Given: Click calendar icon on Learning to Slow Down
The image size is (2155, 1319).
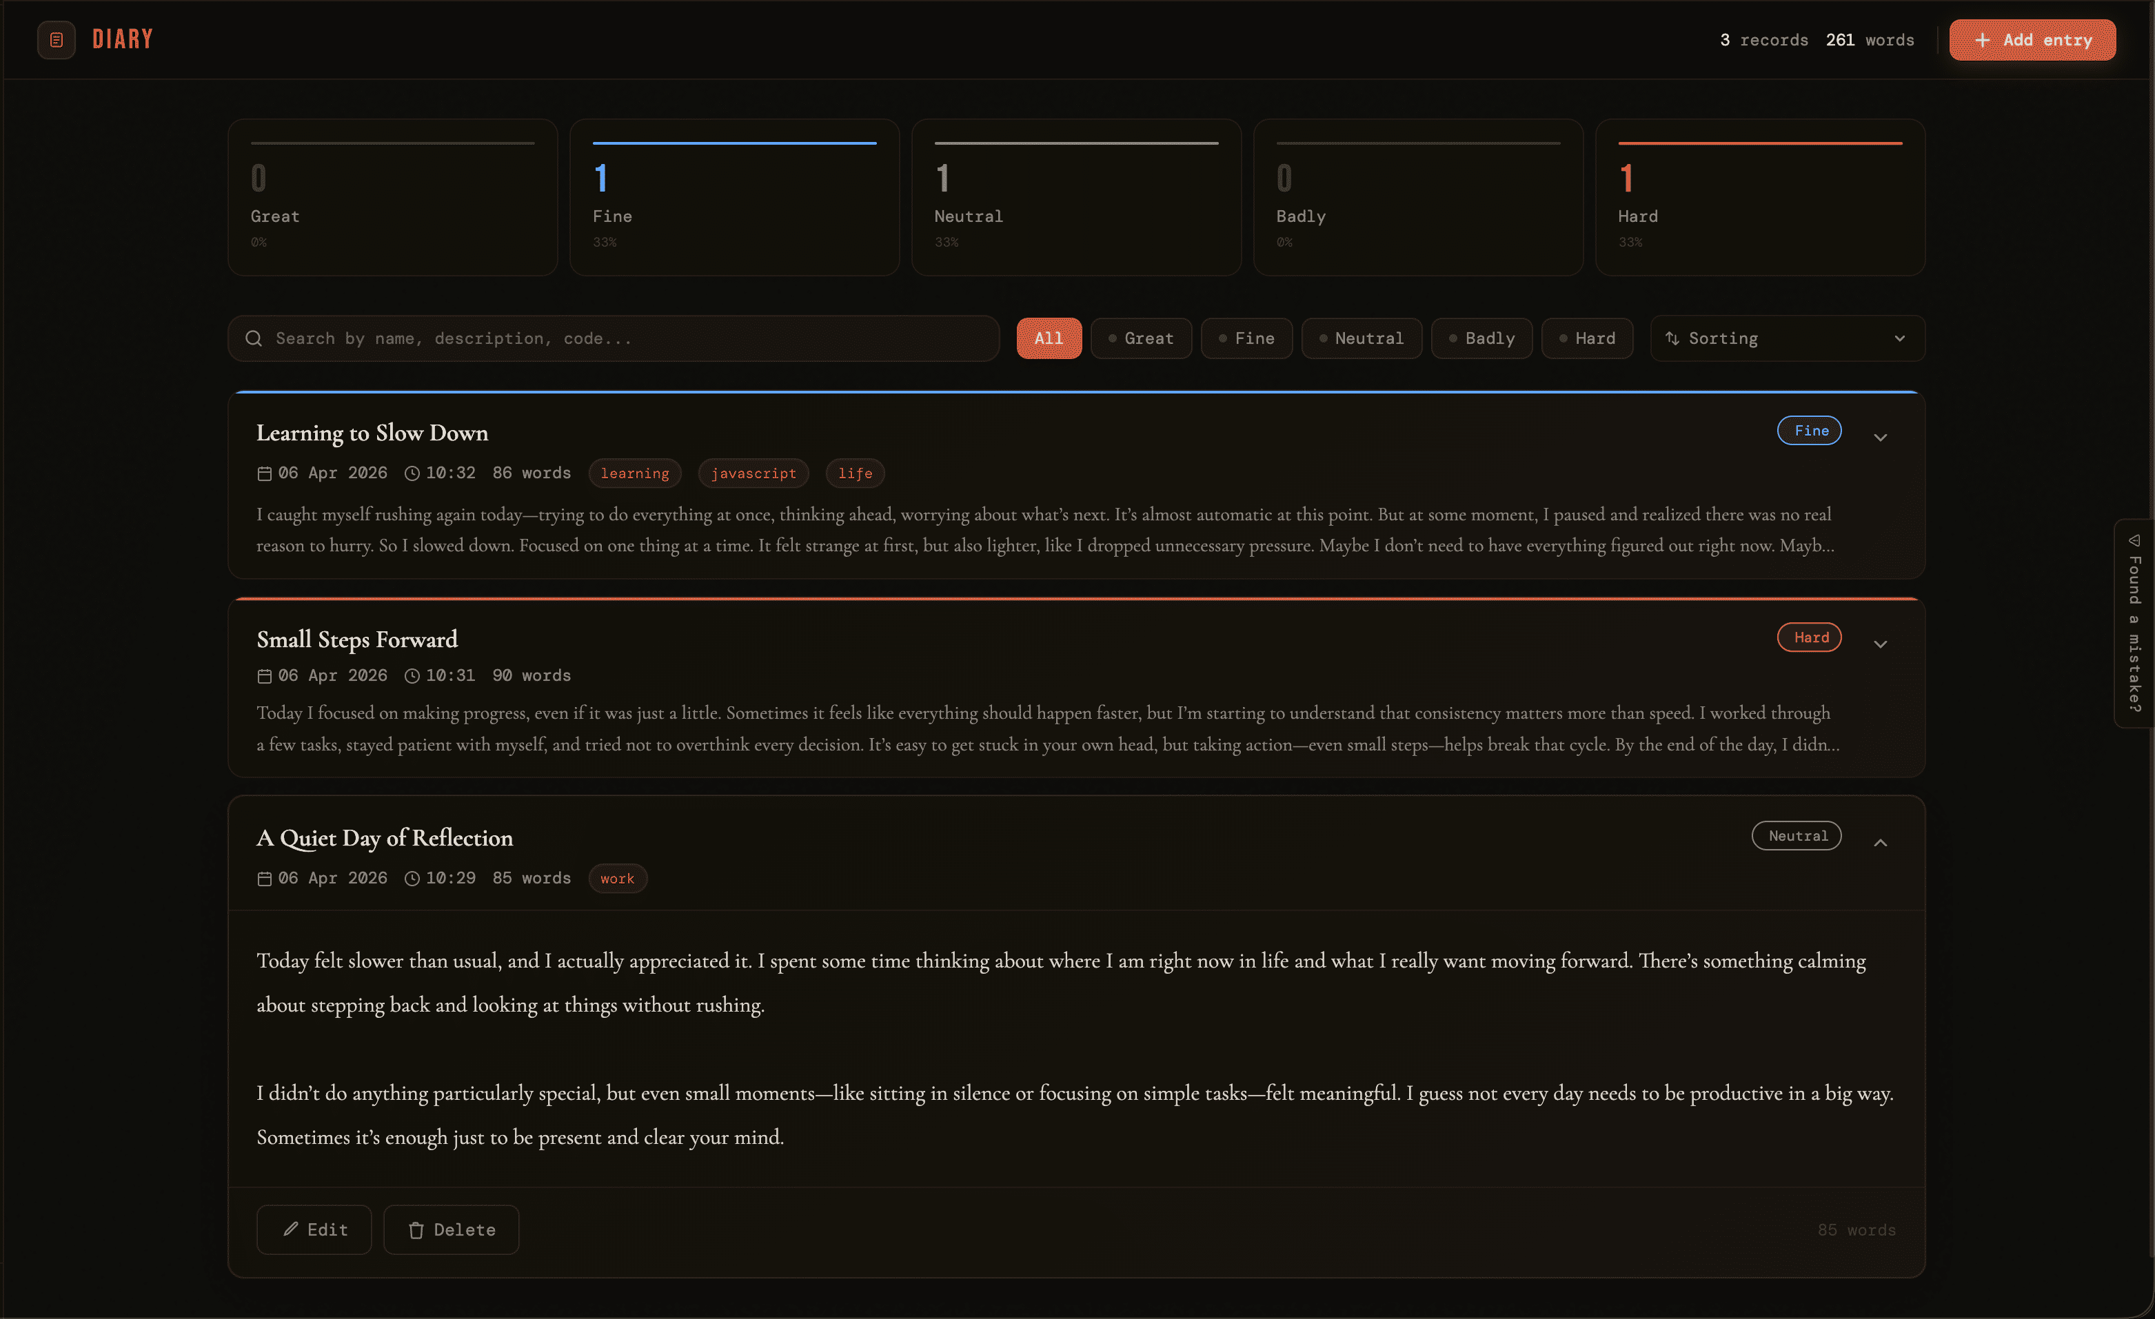Looking at the screenshot, I should [x=264, y=473].
